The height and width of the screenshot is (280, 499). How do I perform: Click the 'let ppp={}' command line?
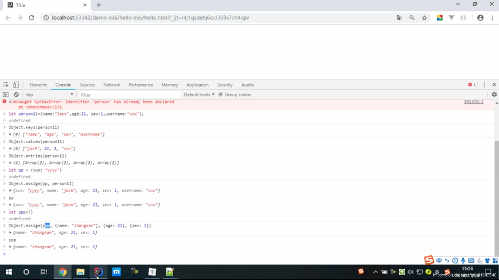tap(21, 212)
